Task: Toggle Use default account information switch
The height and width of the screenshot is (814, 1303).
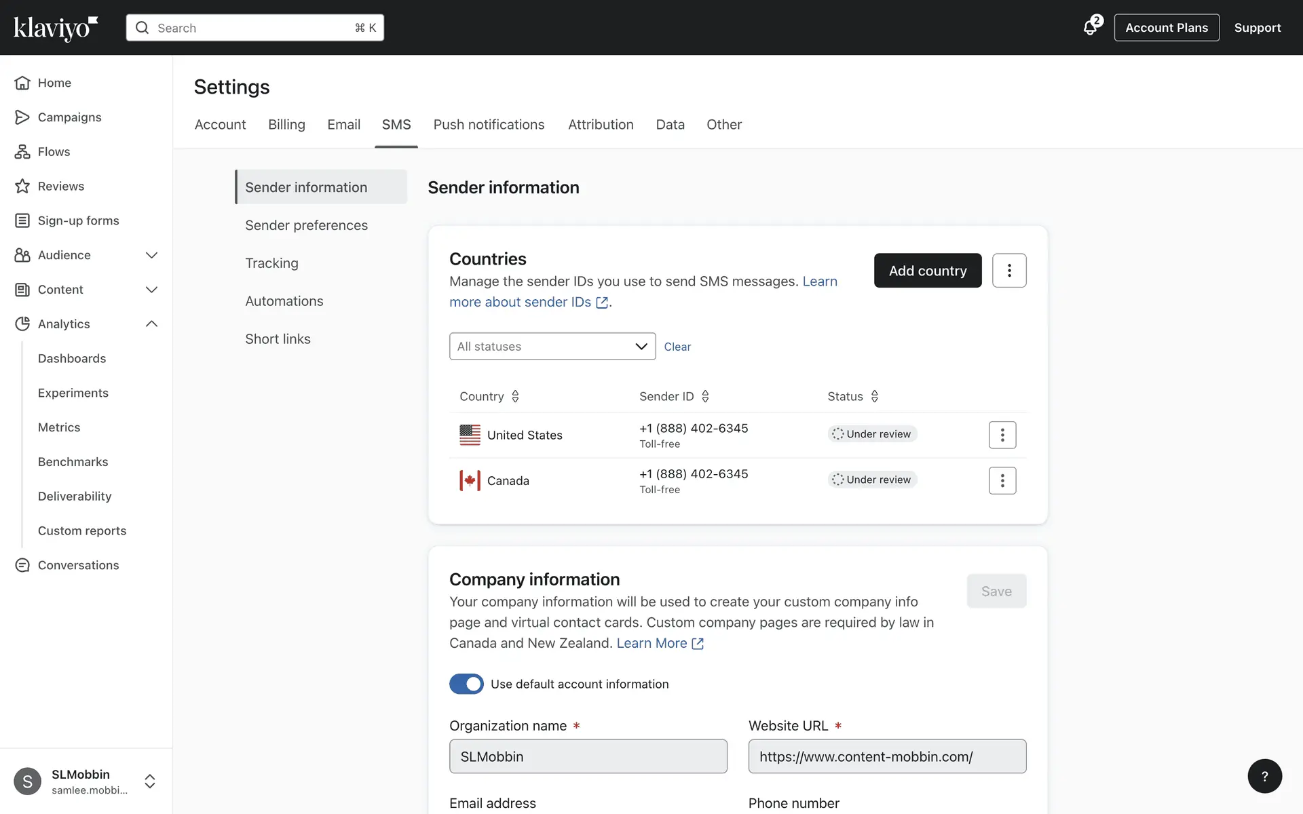Action: point(466,684)
